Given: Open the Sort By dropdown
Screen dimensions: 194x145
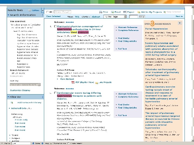Looking at the screenshot, I should tap(25, 85).
